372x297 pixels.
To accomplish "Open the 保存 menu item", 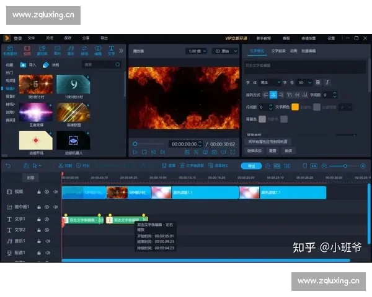I will [68, 38].
